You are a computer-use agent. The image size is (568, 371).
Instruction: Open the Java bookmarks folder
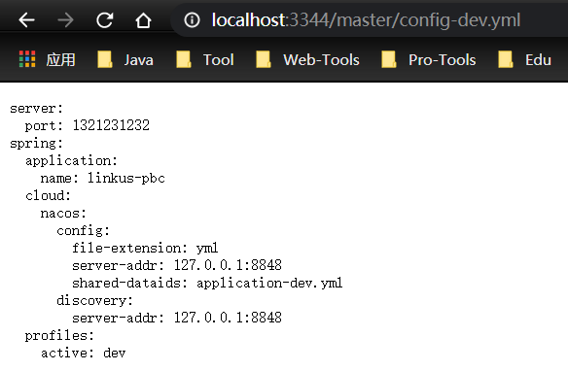tap(125, 59)
